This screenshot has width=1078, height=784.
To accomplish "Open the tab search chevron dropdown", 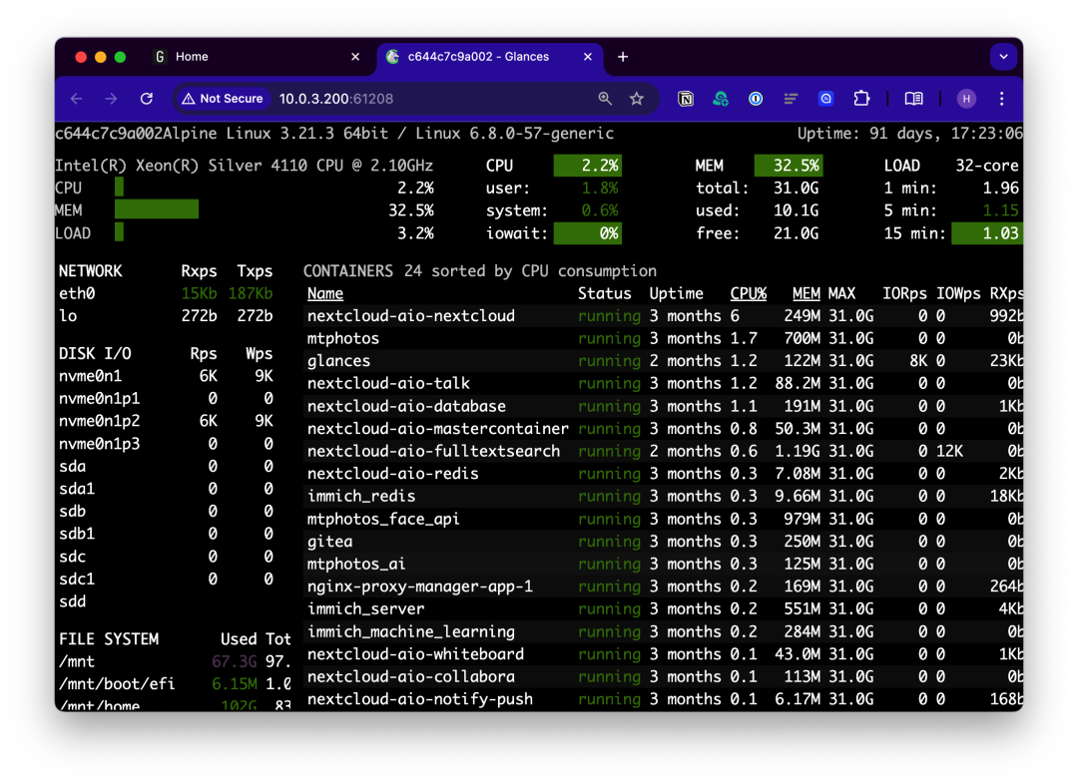I will 1003,57.
